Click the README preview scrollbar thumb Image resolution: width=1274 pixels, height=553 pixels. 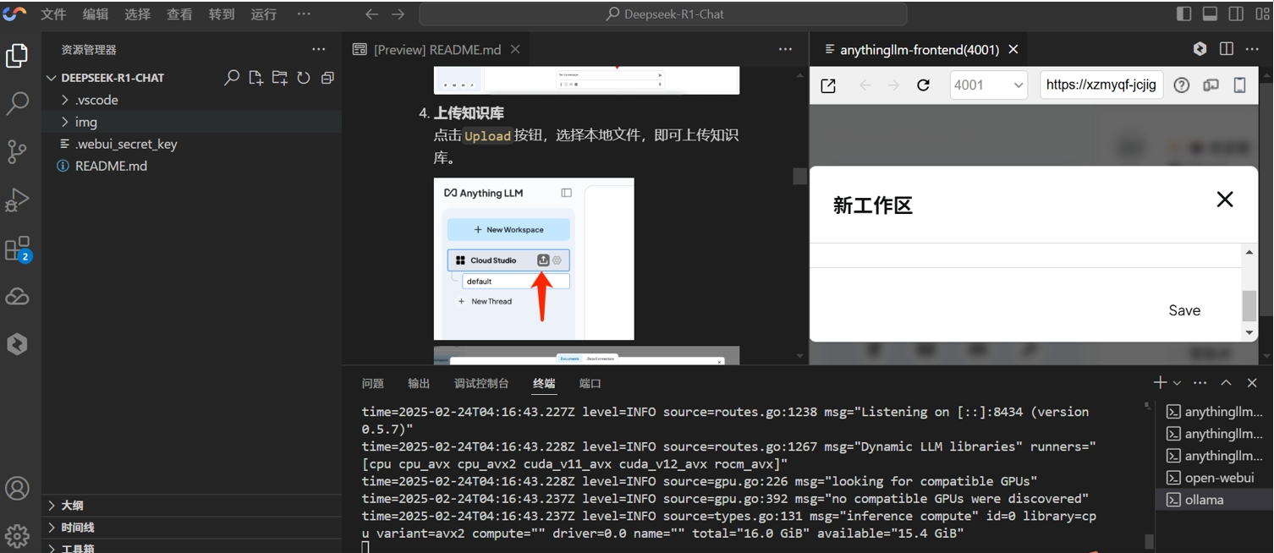tap(799, 176)
